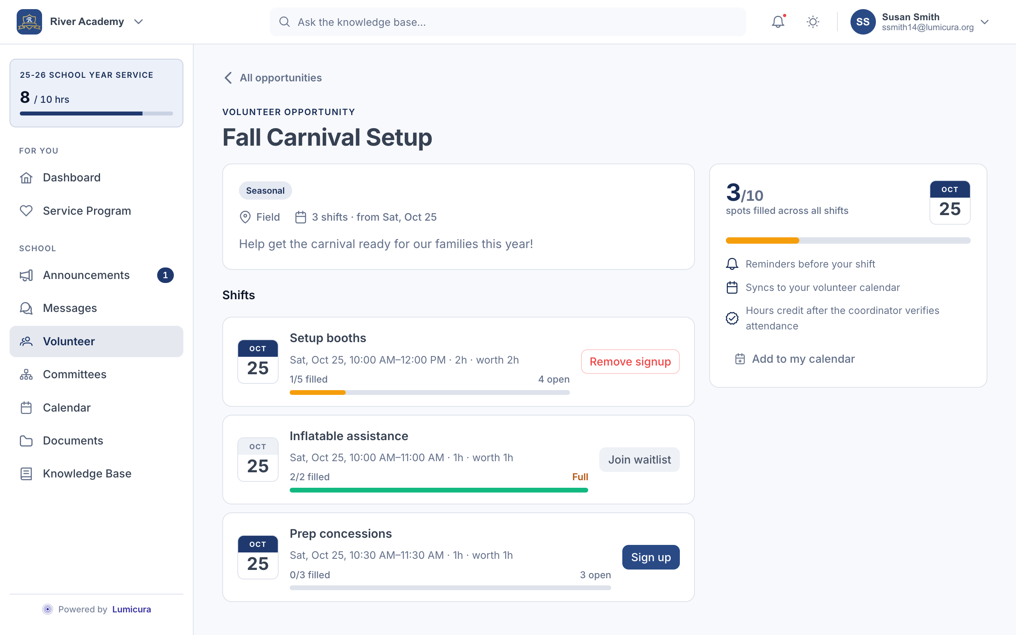
Task: Click the Prep concessions shift title
Action: [x=341, y=534]
